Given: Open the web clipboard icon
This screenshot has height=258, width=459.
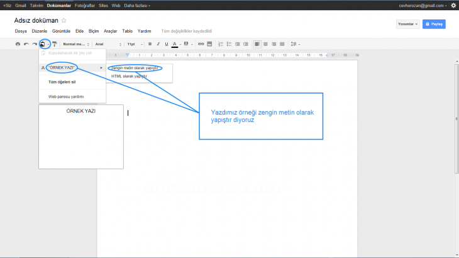Looking at the screenshot, I should click(43, 44).
